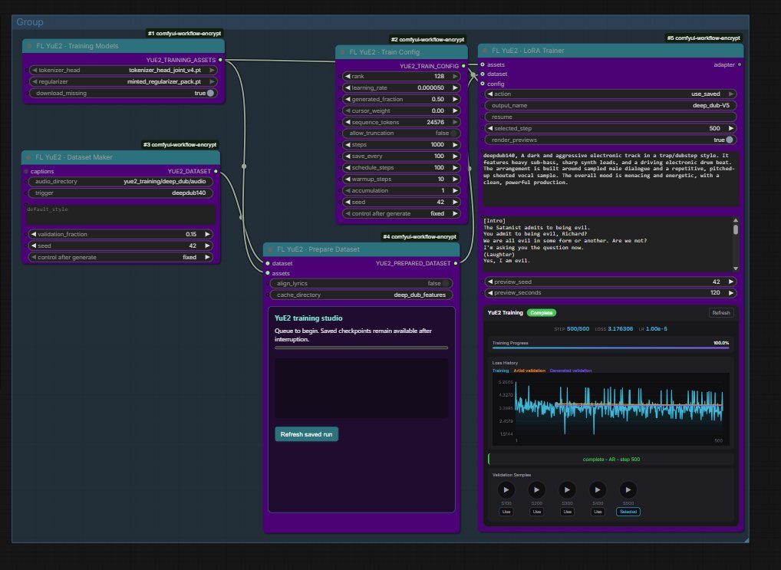781x570 pixels.
Task: Collapse the FL YuE2 - Dataset Maker node dot
Action: [28, 157]
